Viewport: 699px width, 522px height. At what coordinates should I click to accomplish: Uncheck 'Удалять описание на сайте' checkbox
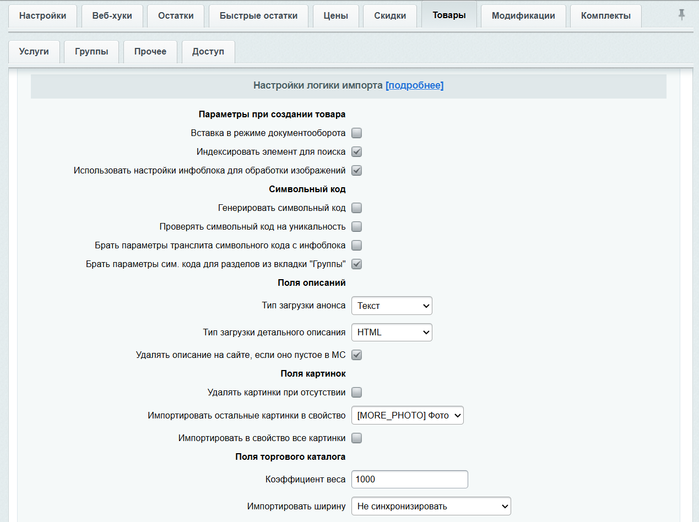(356, 355)
